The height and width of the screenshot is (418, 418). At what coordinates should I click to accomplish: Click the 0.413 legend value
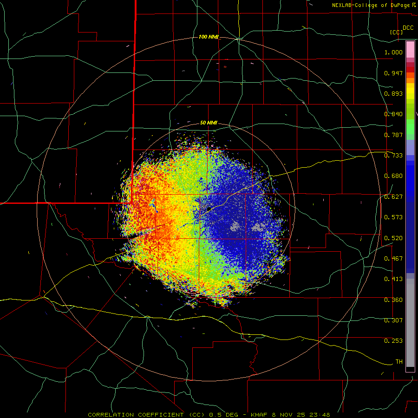[x=393, y=279]
